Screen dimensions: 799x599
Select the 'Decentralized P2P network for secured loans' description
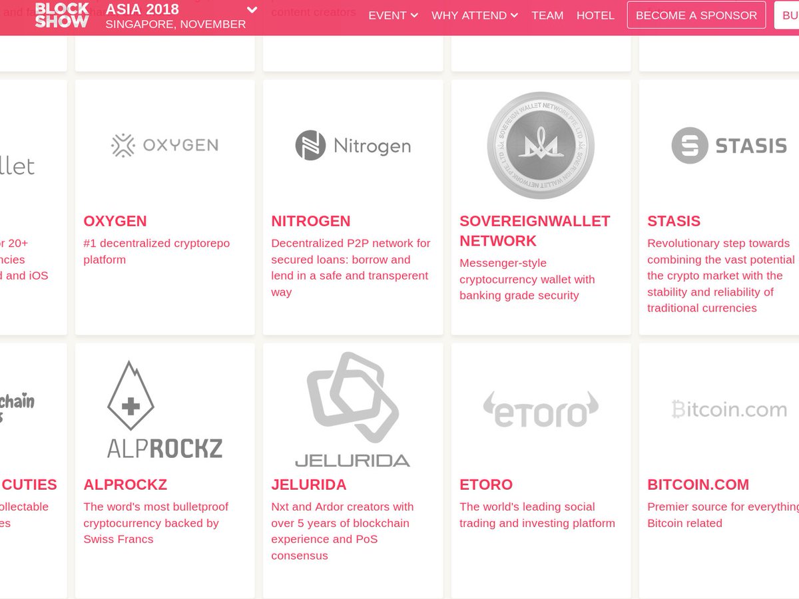coord(351,268)
